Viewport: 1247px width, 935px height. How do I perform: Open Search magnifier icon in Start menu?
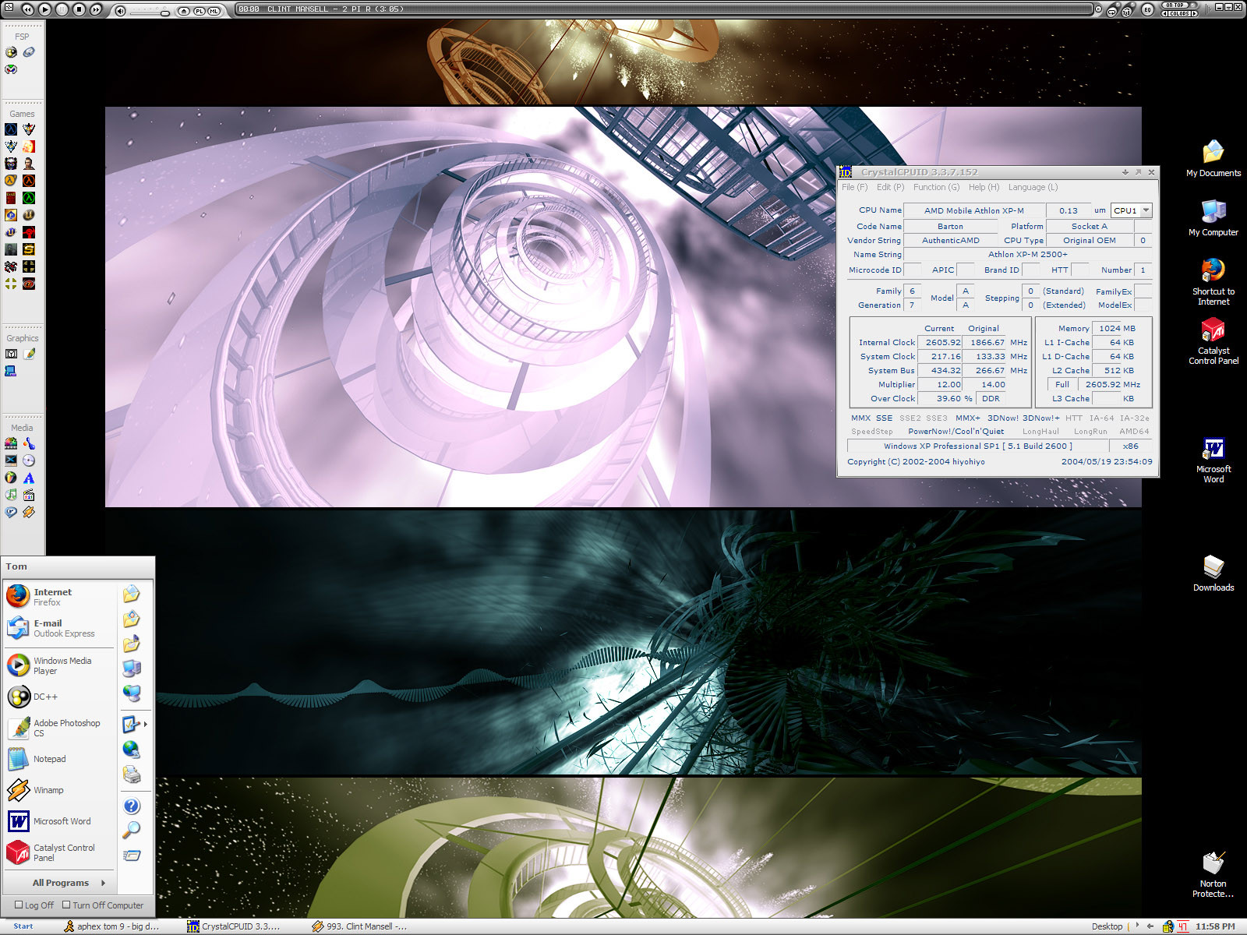131,830
